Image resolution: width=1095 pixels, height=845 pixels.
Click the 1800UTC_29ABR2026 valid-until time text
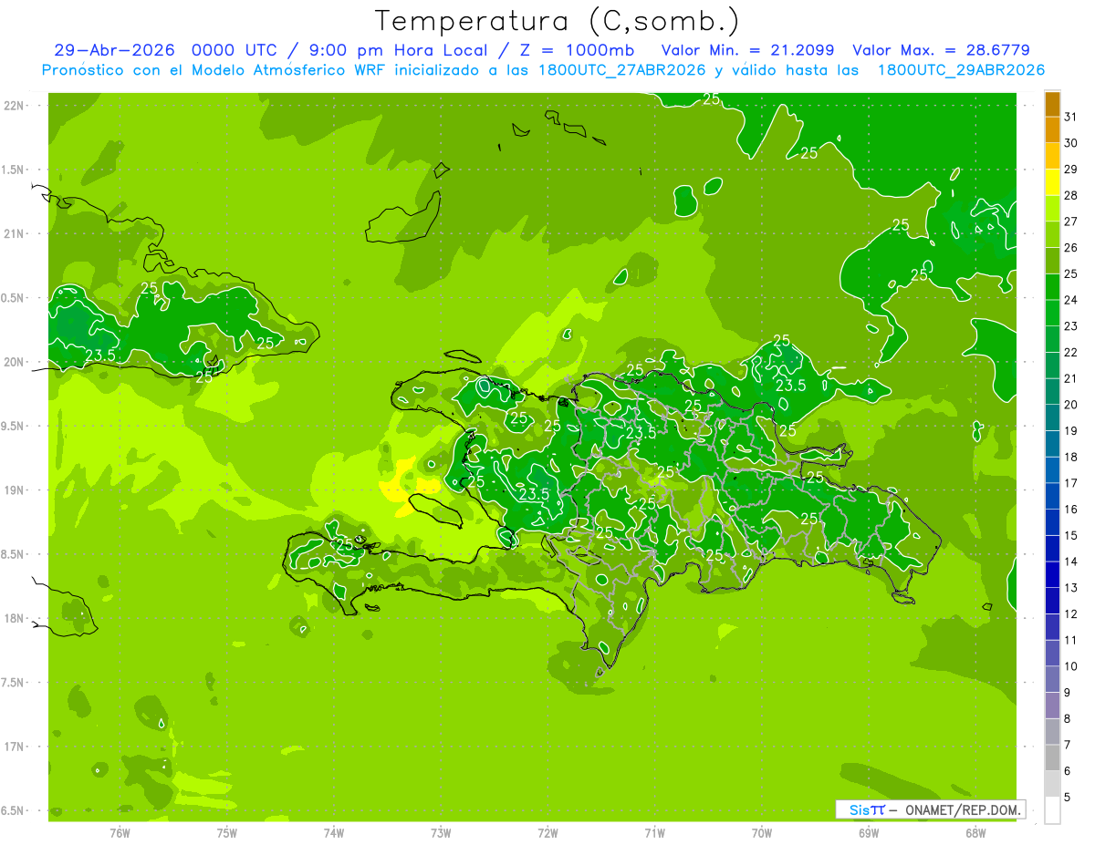click(x=961, y=70)
